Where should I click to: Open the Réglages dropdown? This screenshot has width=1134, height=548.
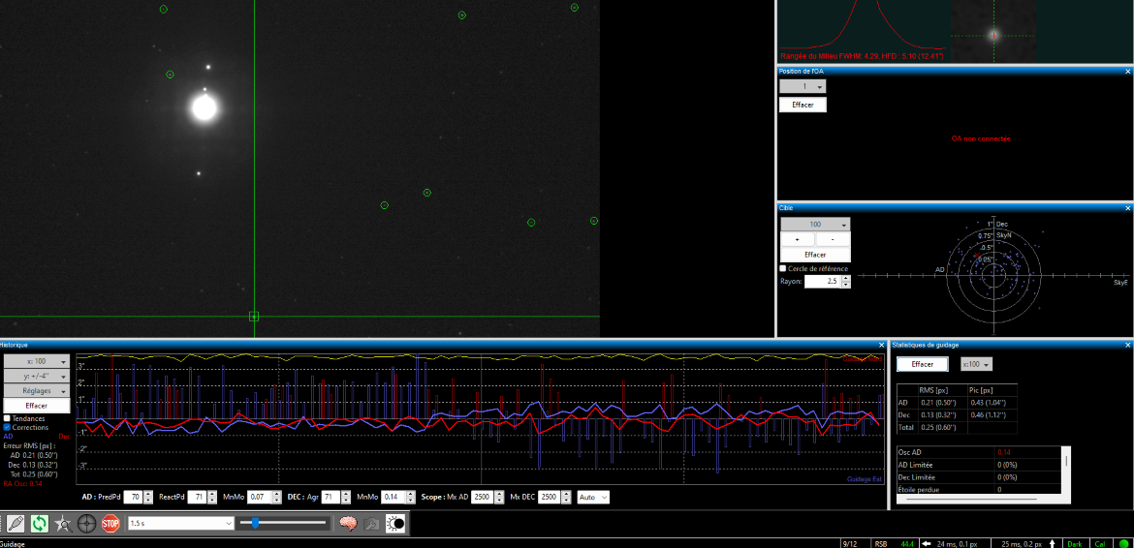point(37,390)
